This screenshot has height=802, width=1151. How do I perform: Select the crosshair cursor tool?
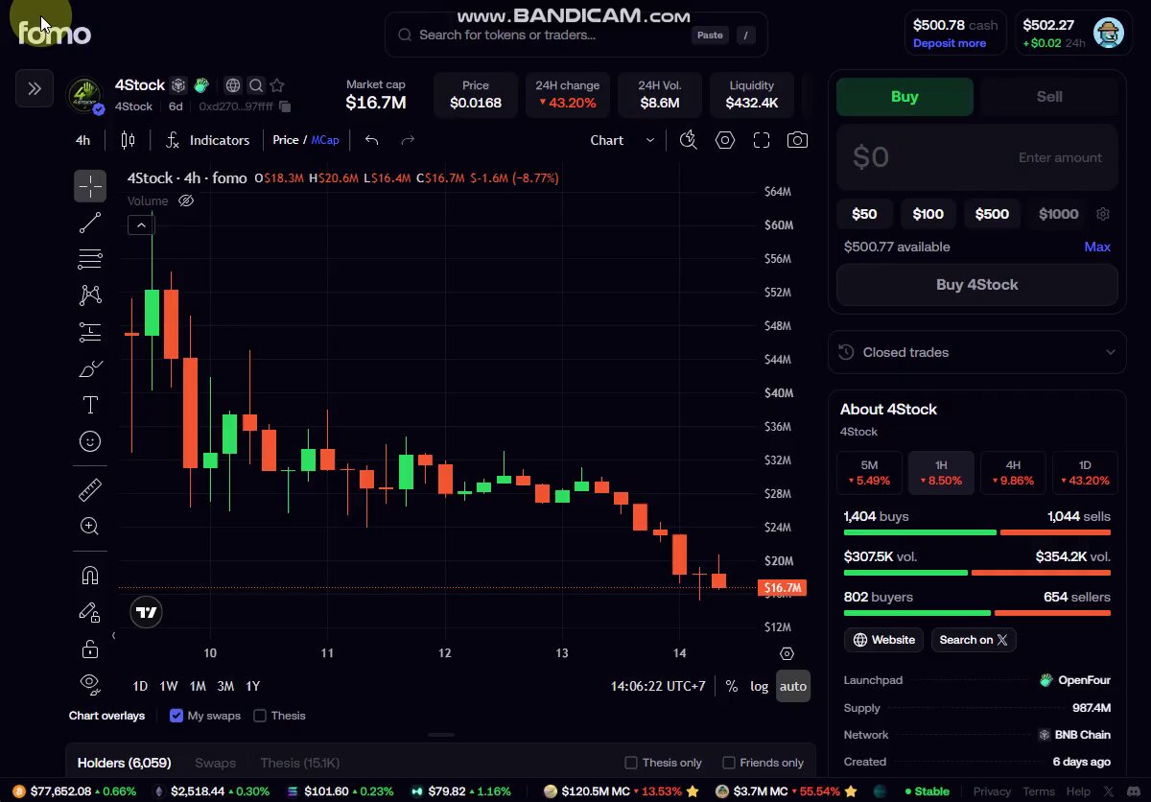(90, 186)
